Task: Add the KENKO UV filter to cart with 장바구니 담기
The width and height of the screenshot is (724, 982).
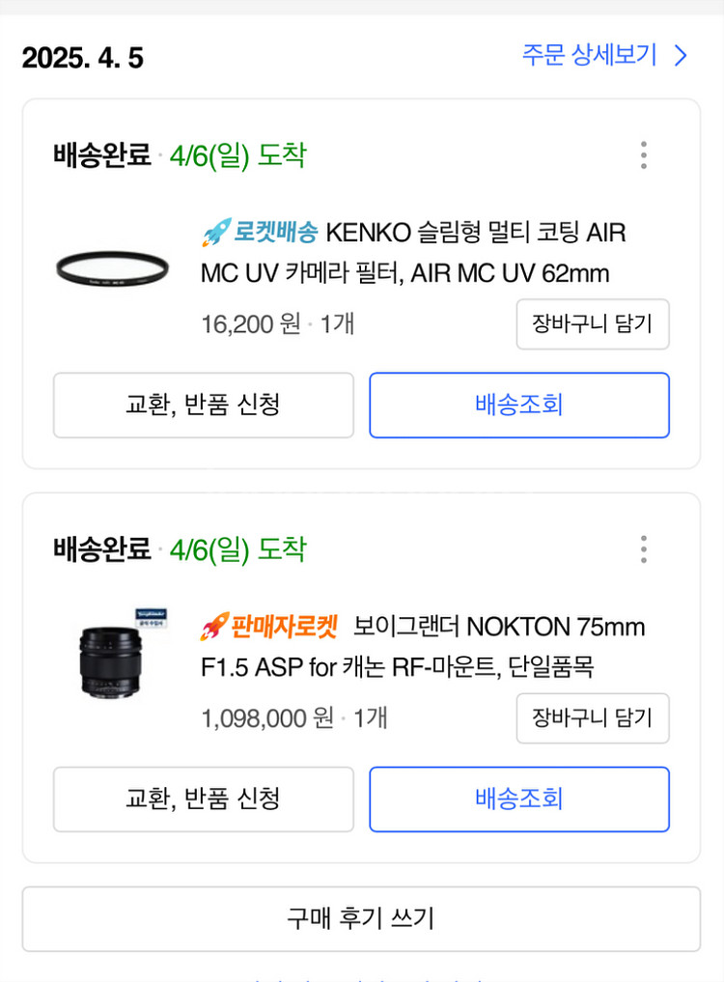Action: coord(592,323)
